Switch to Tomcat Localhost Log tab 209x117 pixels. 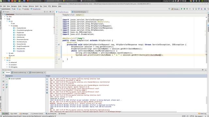coord(20,72)
